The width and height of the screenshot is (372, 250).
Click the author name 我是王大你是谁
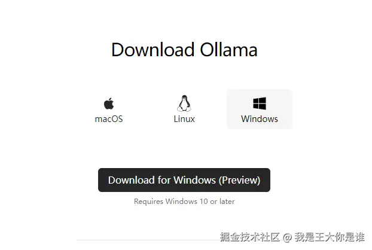click(x=330, y=237)
